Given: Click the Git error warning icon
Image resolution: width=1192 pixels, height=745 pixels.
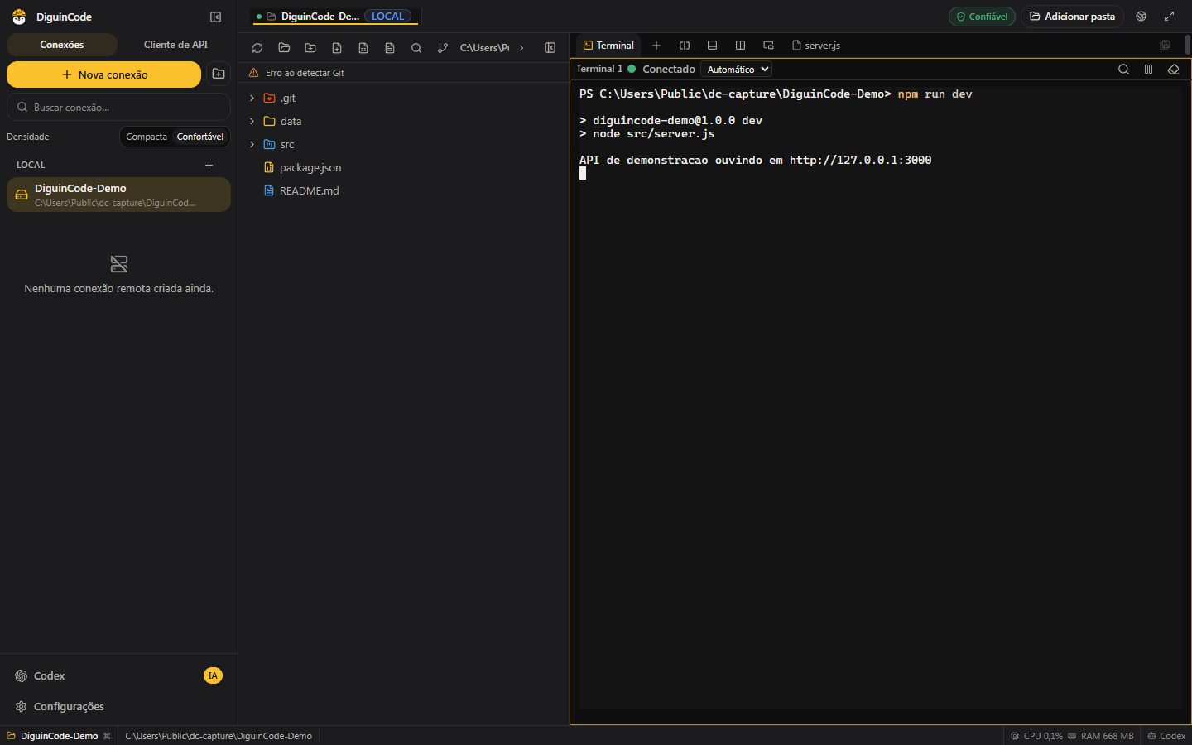Looking at the screenshot, I should click(254, 73).
